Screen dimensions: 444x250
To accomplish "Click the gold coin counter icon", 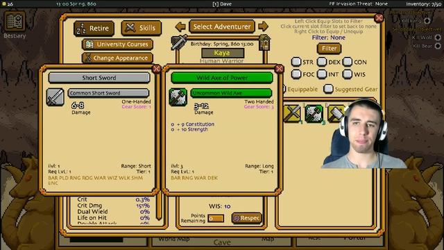I will 3,4.
